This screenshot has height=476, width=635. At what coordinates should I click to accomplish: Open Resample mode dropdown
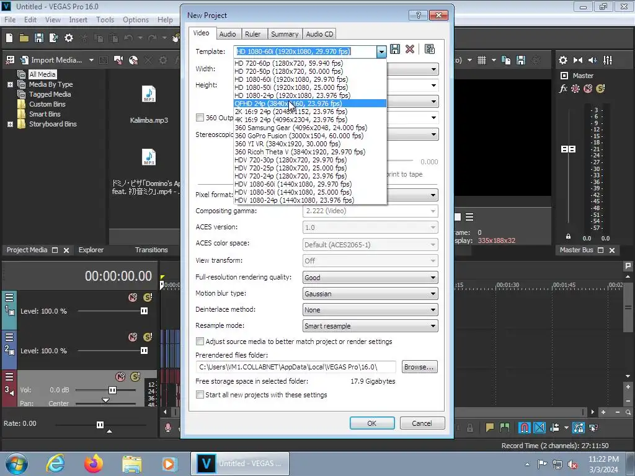370,326
